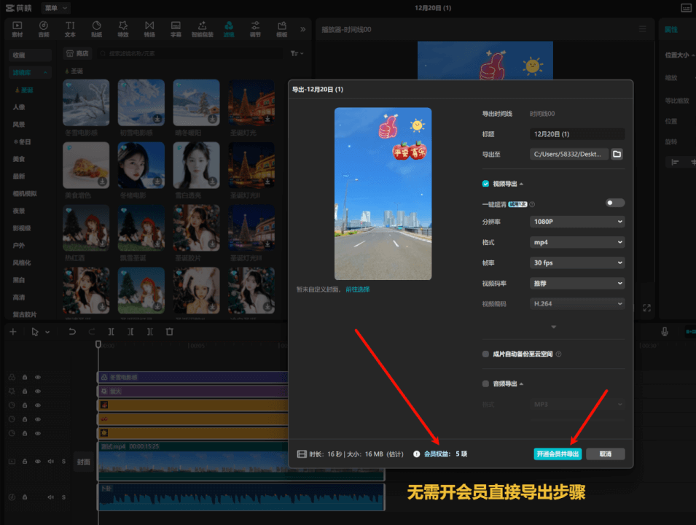This screenshot has height=525, width=696.
Task: Open the 菜单 menu at top left
Action: (55, 7)
